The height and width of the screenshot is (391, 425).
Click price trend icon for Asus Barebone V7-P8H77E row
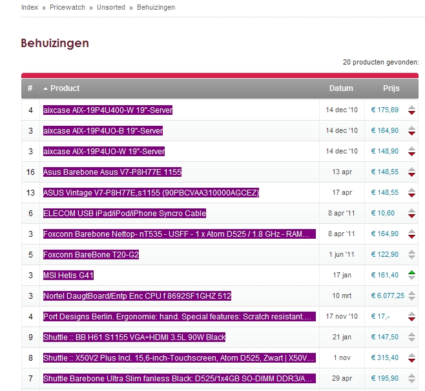click(x=411, y=172)
